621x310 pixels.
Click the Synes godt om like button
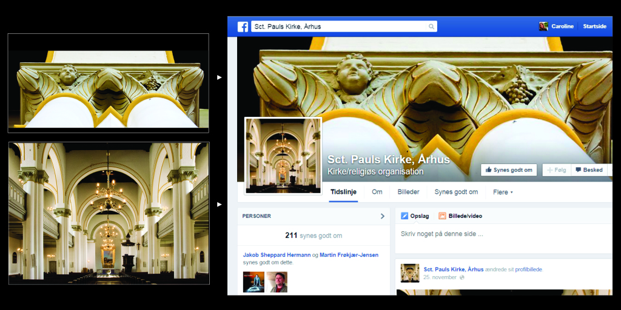pyautogui.click(x=509, y=170)
